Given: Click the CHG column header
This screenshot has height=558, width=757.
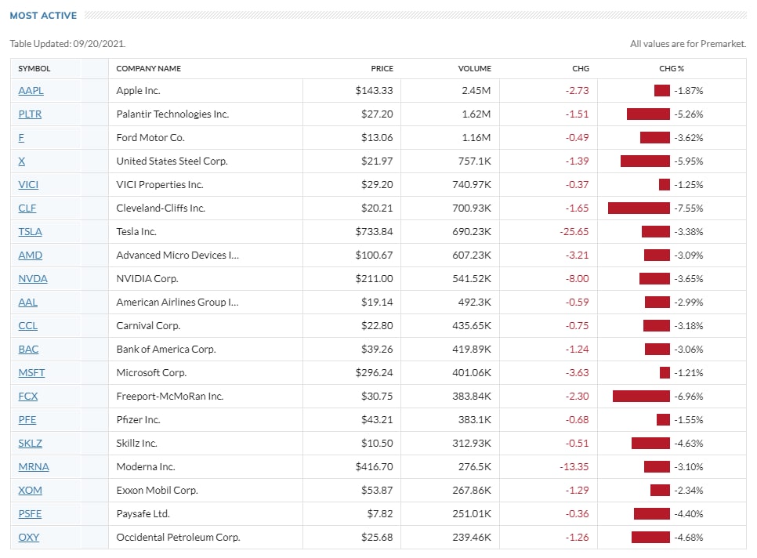Looking at the screenshot, I should click(581, 68).
